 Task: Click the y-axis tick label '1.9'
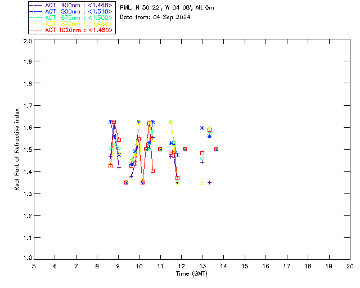click(28, 61)
